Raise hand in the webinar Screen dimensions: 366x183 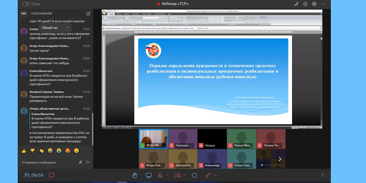coord(134,175)
